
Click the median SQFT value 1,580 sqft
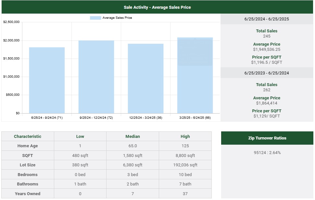132,155
